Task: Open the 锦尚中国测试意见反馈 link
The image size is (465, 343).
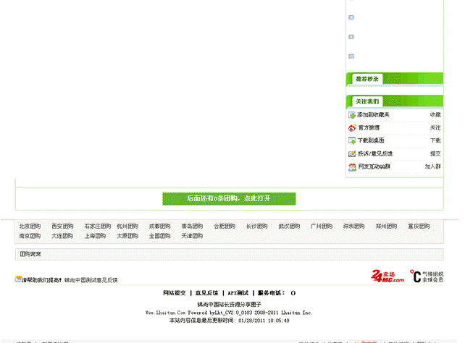Action: (x=91, y=280)
